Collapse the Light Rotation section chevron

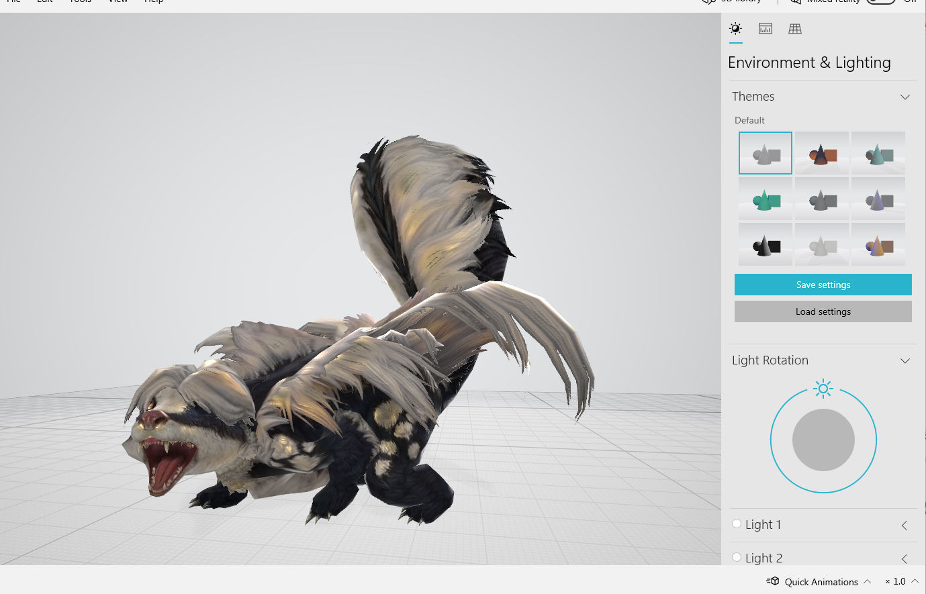point(905,360)
